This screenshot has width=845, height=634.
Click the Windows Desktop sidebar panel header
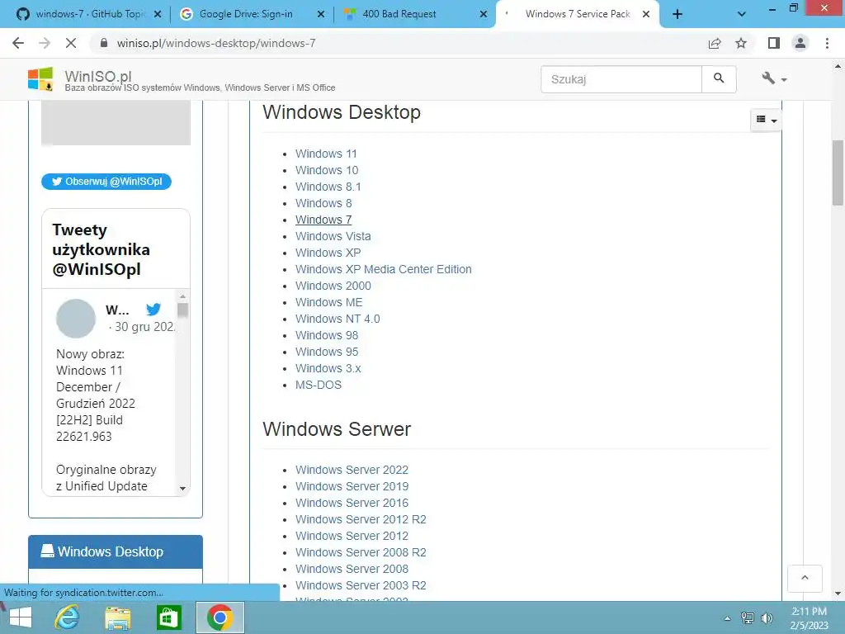coord(116,551)
